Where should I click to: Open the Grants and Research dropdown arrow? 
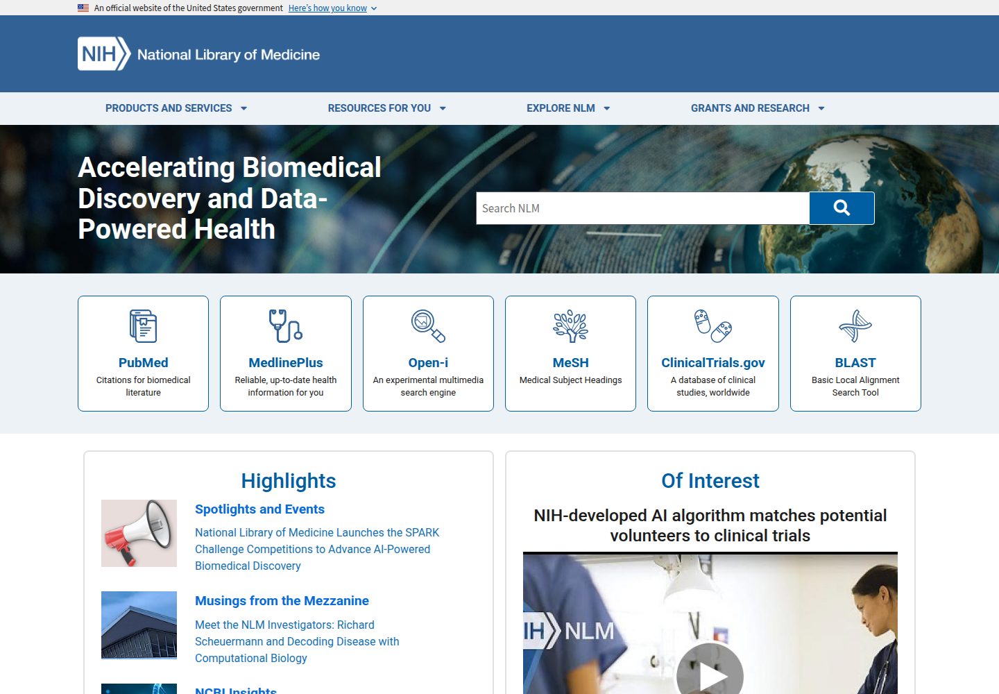821,108
